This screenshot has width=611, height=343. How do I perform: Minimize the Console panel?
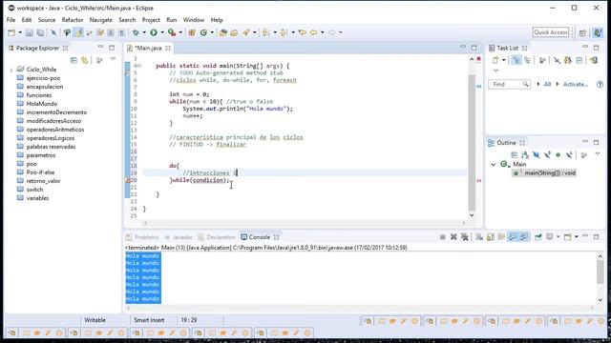click(x=585, y=236)
